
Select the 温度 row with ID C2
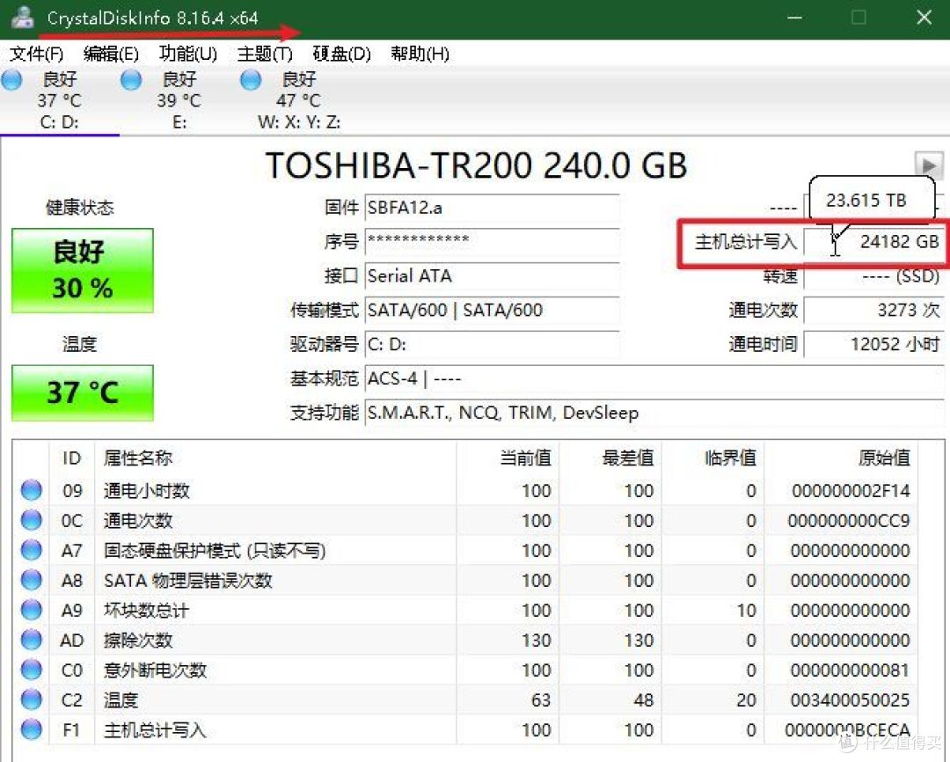point(465,700)
